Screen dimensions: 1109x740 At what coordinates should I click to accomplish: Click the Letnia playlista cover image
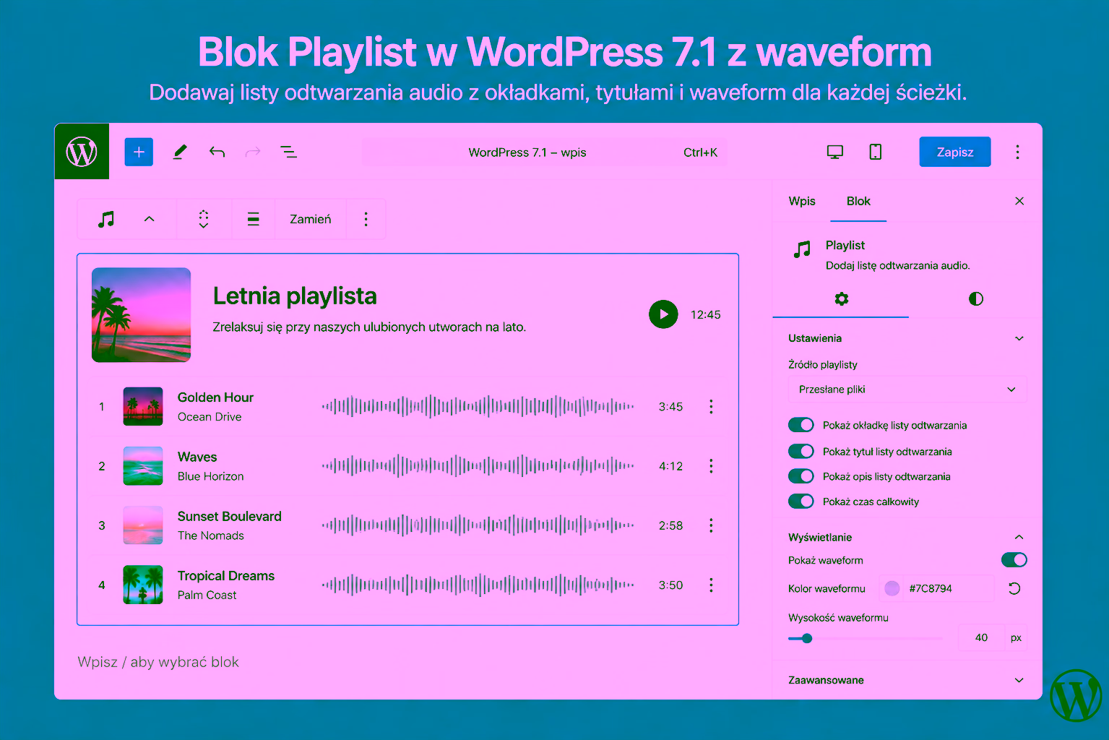point(142,314)
